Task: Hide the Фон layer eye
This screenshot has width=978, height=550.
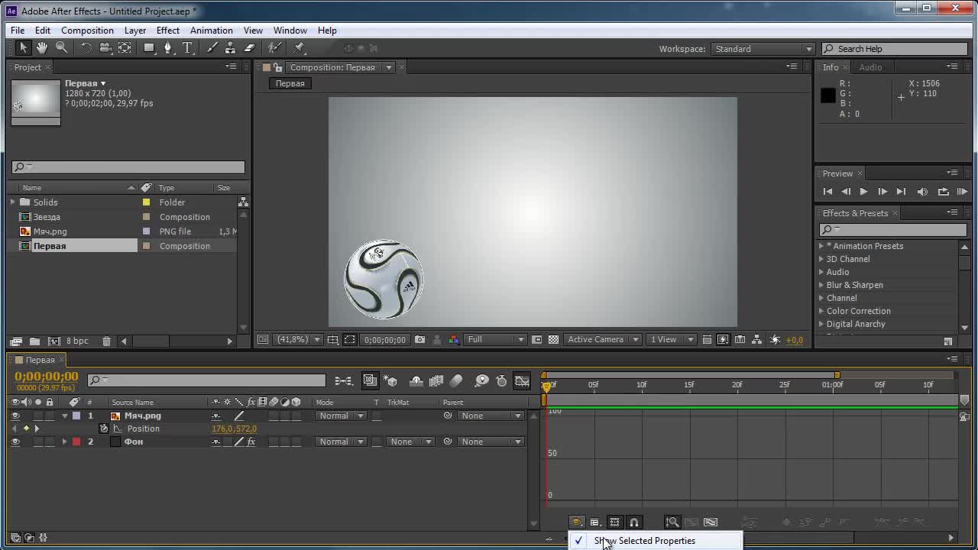Action: click(15, 442)
